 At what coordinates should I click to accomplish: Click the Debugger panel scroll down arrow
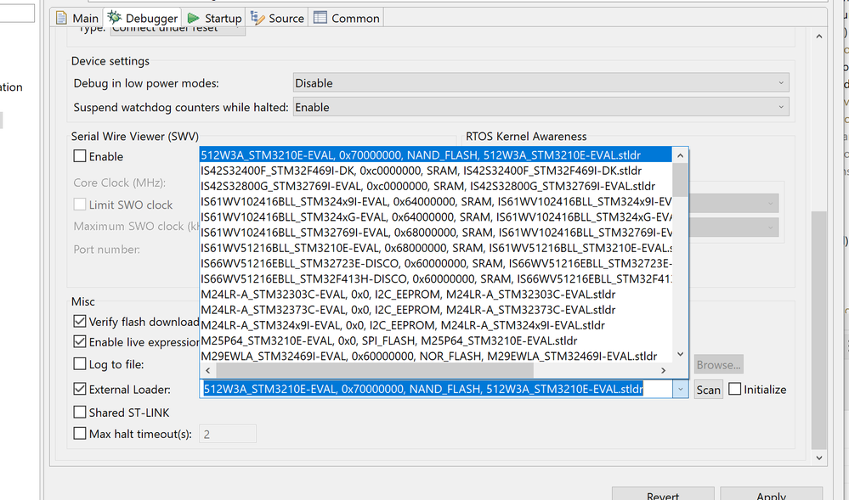(x=819, y=458)
